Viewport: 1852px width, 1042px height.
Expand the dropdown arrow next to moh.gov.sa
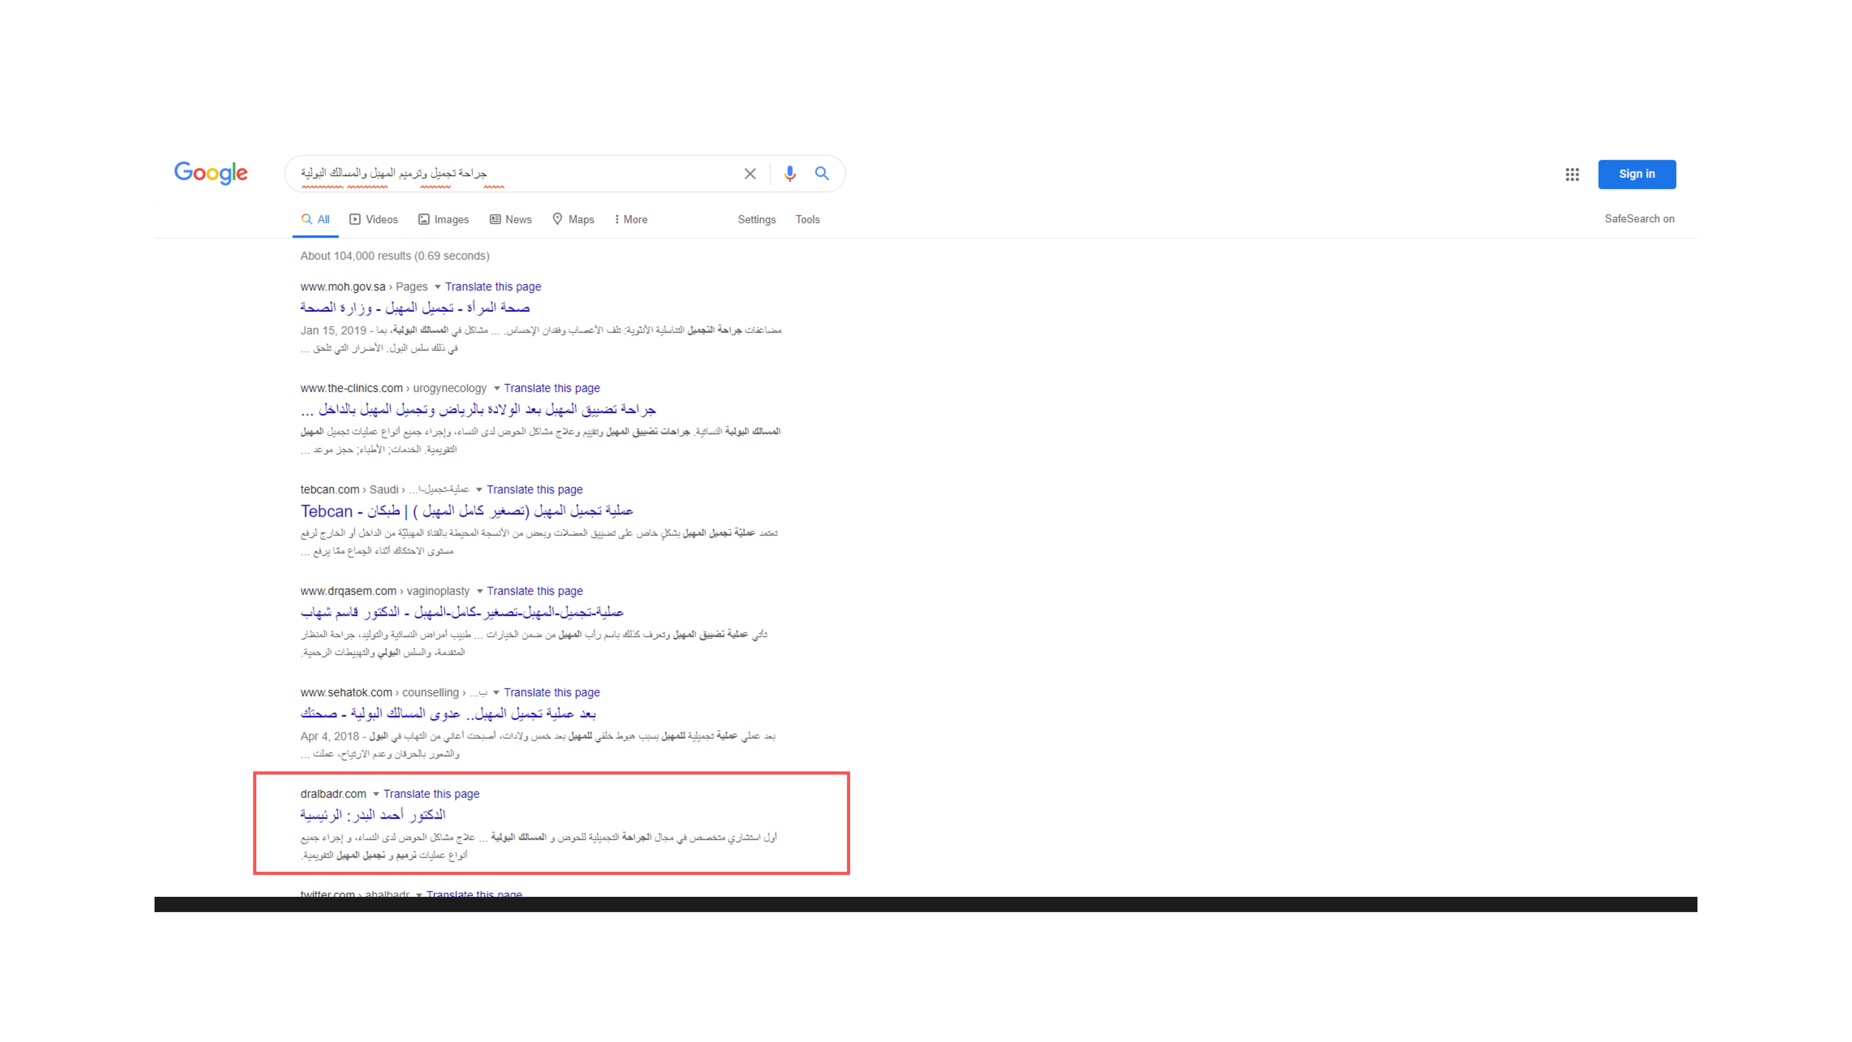(437, 287)
